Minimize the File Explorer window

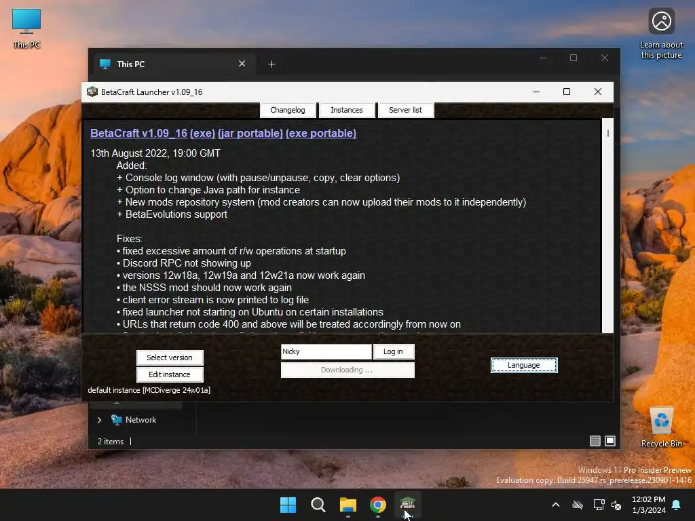tap(543, 58)
